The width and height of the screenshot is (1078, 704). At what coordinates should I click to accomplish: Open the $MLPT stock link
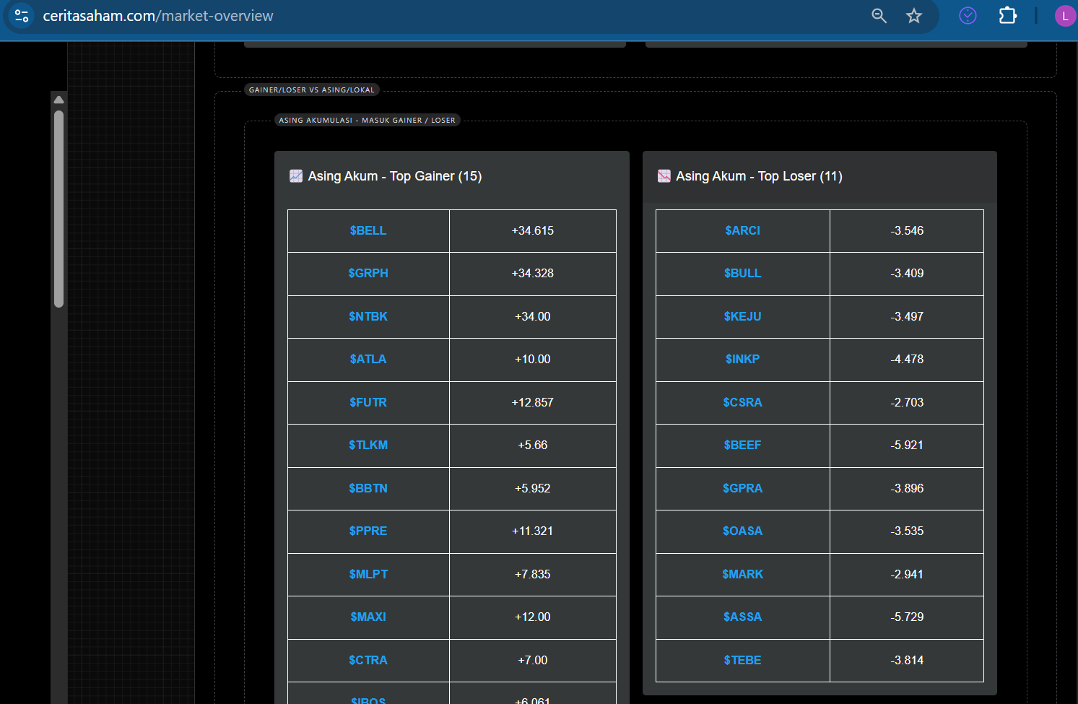[x=368, y=575]
